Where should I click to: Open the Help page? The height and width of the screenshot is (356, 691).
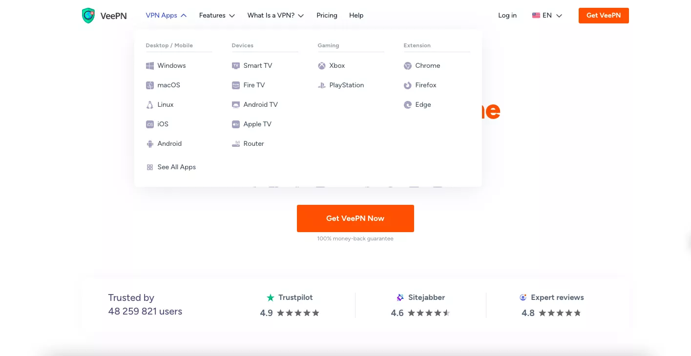pyautogui.click(x=356, y=16)
